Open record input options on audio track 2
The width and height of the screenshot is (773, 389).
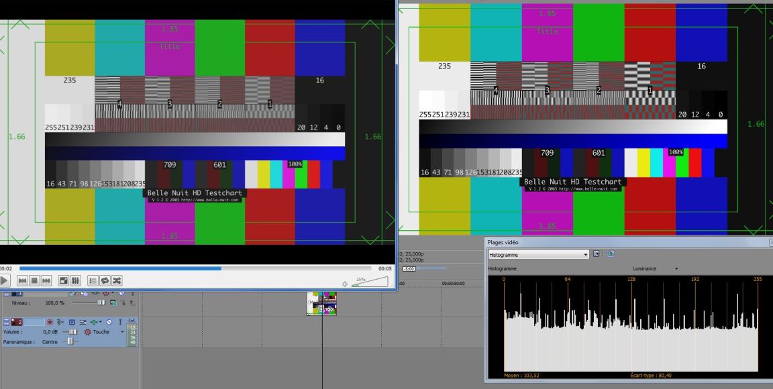click(60, 322)
